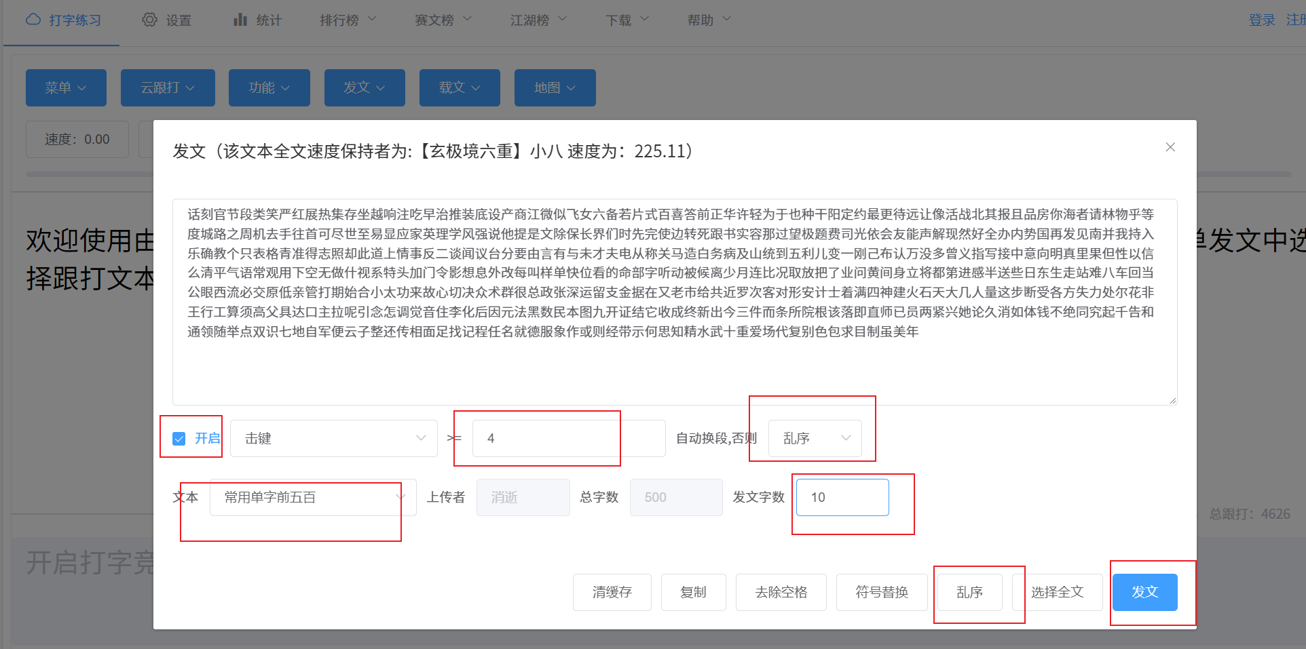Open the 常用单字前五百 text dropdown
Screen dimensions: 1306x649
(312, 498)
